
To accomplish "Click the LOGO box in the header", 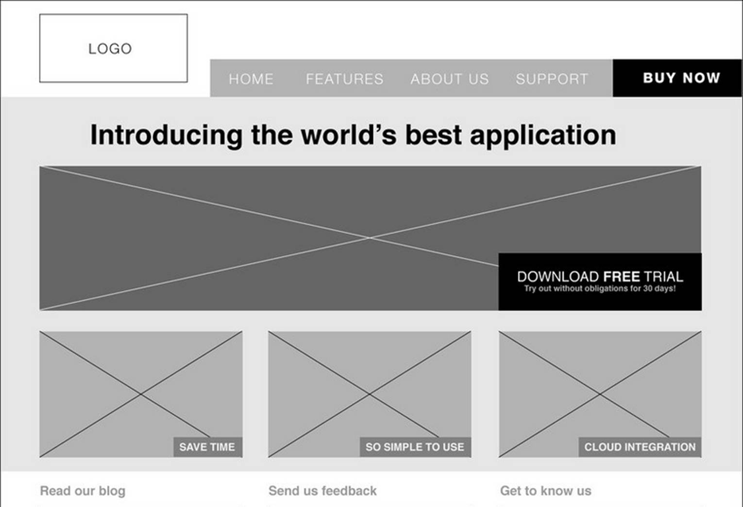I will click(113, 48).
